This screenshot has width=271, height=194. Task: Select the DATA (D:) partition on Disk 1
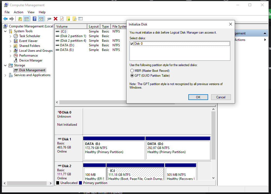point(178,148)
